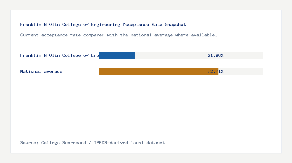292x163 pixels.
Task: Click 'national average' in the subtitle
Action: click(x=152, y=35)
